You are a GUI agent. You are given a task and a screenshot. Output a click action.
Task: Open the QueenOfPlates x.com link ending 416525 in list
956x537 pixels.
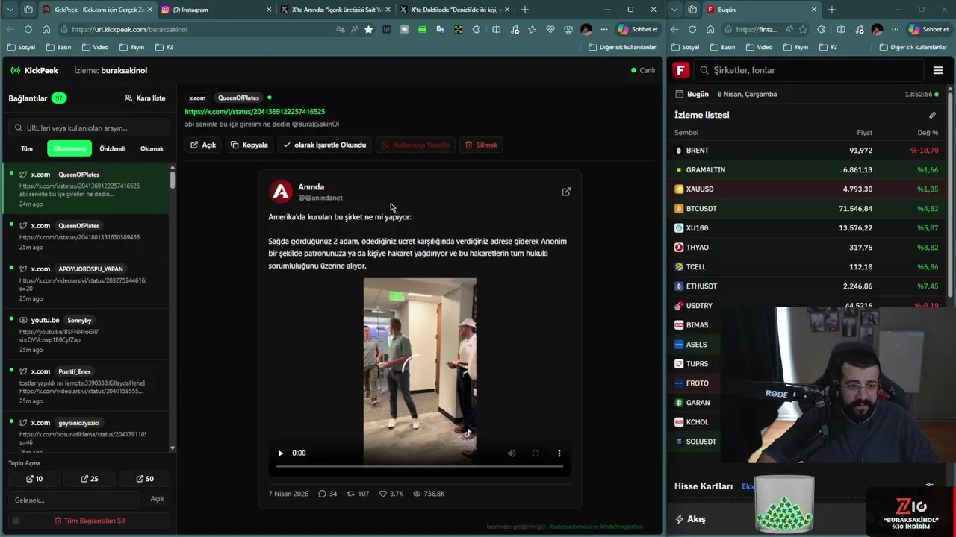pos(85,189)
